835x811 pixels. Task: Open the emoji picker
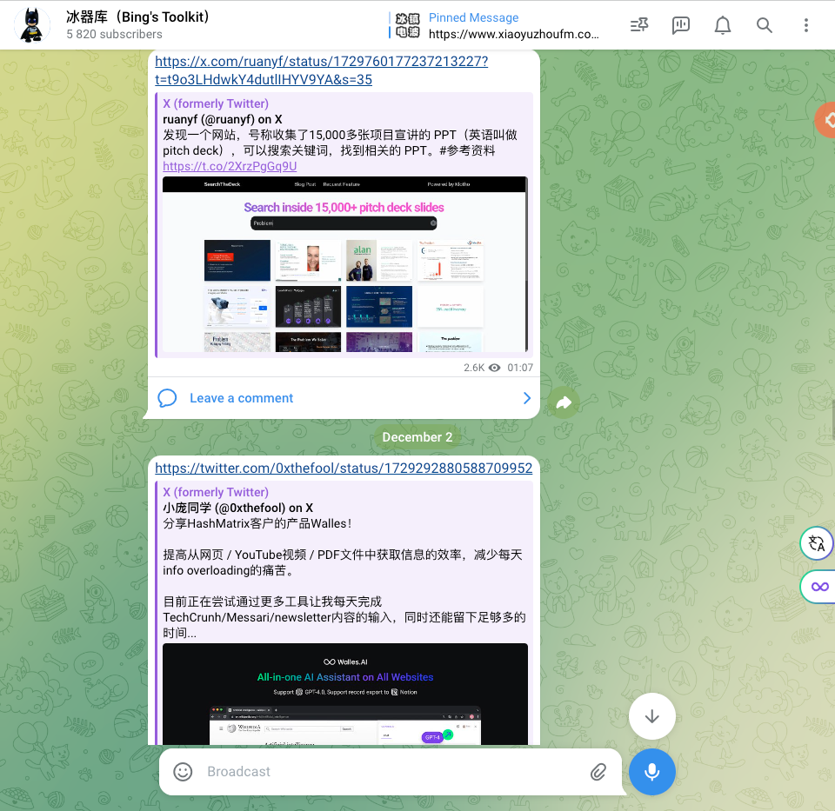[182, 771]
